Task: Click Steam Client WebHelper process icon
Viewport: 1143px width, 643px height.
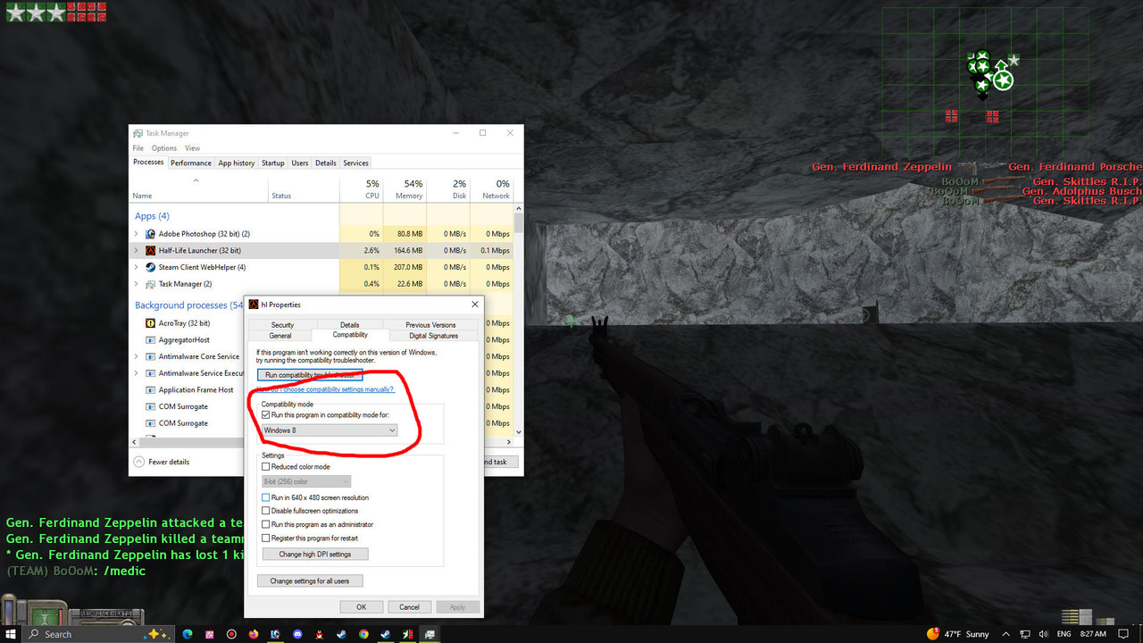Action: click(x=151, y=267)
